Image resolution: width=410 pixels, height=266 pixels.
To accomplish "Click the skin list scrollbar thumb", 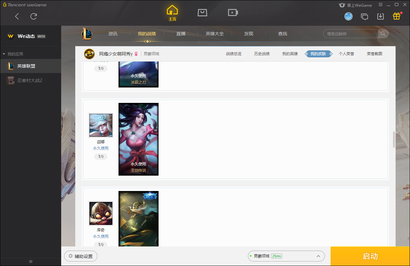I will coord(394,139).
